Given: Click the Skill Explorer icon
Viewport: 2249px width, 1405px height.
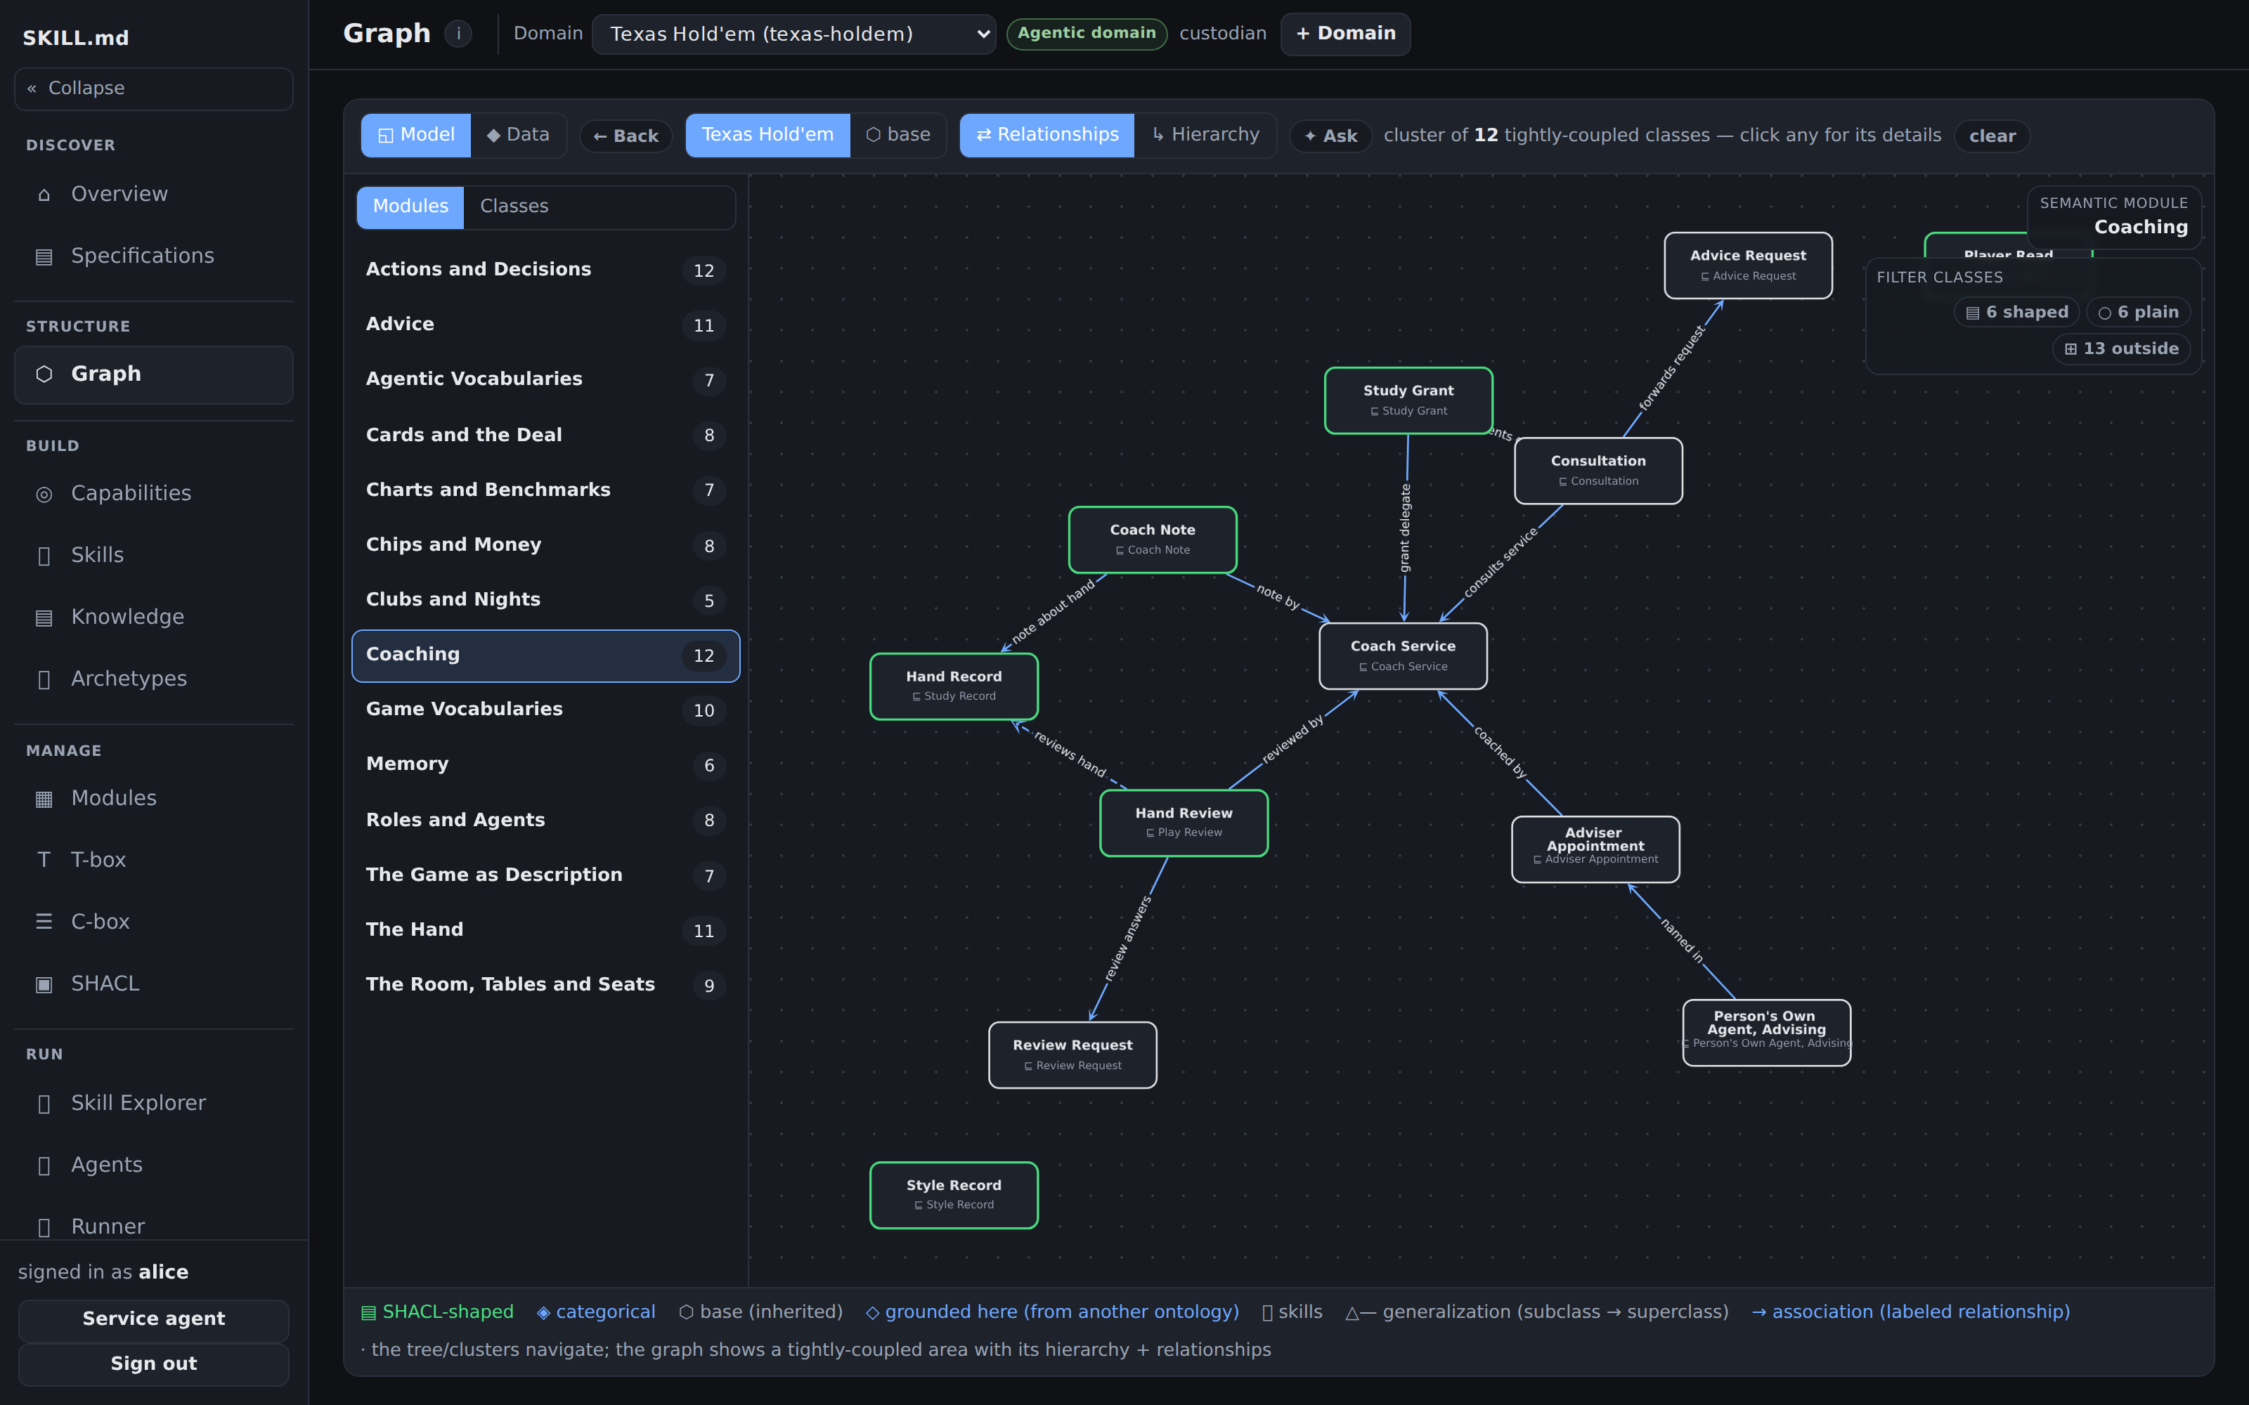Looking at the screenshot, I should 44,1103.
